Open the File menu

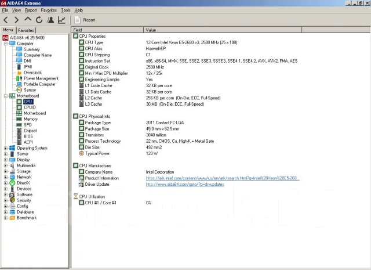coord(5,10)
